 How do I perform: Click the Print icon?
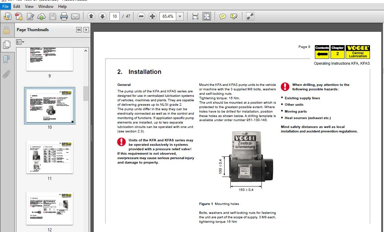pyautogui.click(x=64, y=16)
